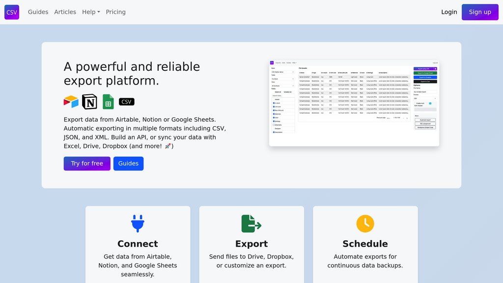
Task: Click the Schedule heading
Action: [x=365, y=244]
